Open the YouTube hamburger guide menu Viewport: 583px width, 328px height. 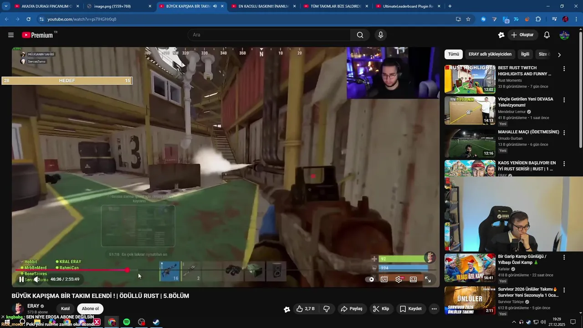pyautogui.click(x=11, y=35)
